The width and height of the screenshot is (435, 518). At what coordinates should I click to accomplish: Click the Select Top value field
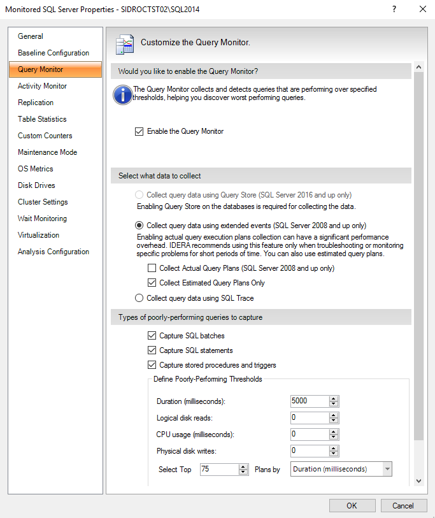point(219,469)
